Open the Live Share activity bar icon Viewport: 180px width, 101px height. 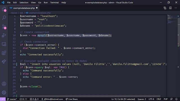coord(4,61)
